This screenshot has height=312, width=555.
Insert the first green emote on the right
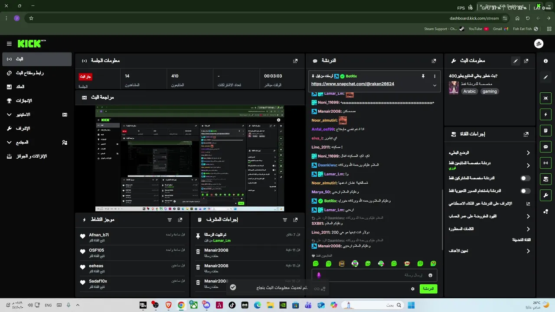pyautogui.click(x=433, y=263)
